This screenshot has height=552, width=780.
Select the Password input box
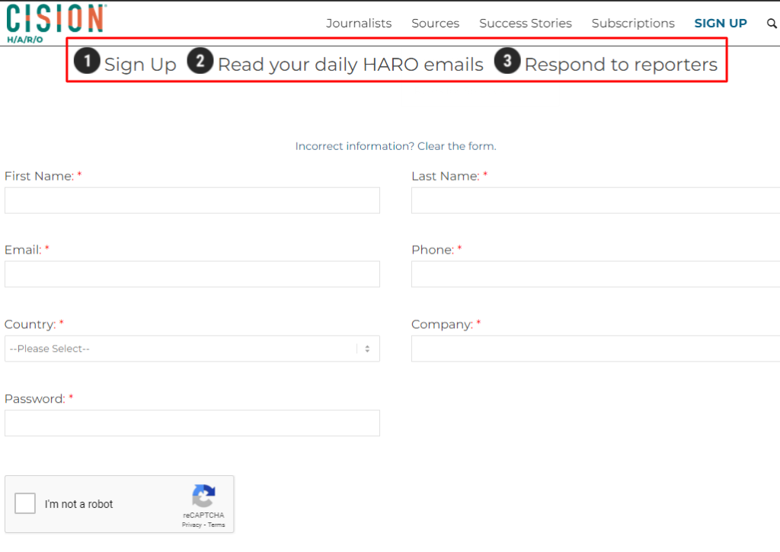(x=192, y=423)
